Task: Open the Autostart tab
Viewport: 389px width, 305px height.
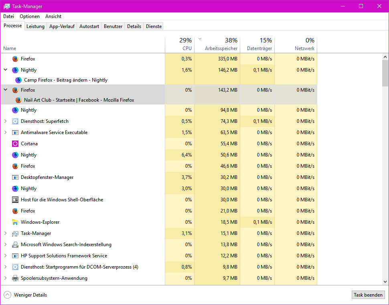Action: tap(89, 26)
